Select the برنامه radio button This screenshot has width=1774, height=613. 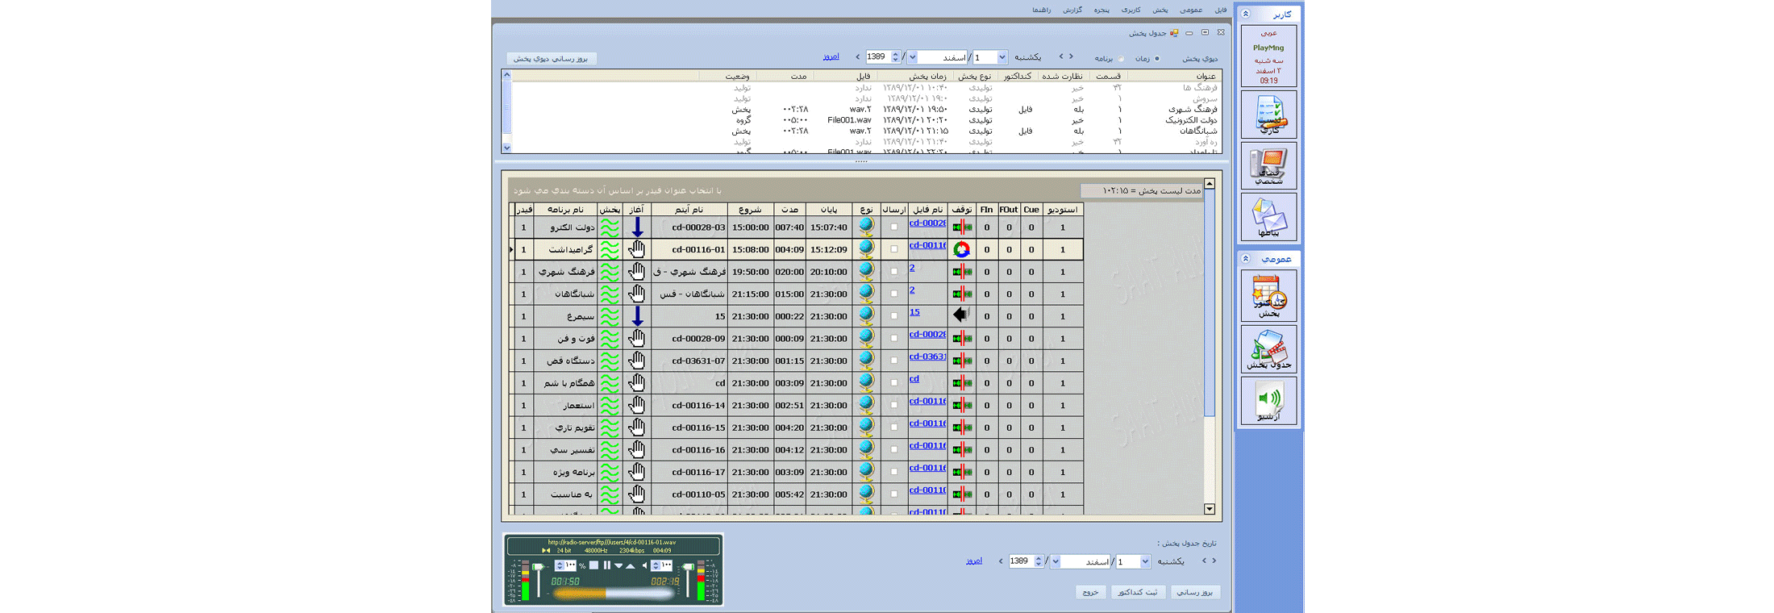click(x=1121, y=59)
